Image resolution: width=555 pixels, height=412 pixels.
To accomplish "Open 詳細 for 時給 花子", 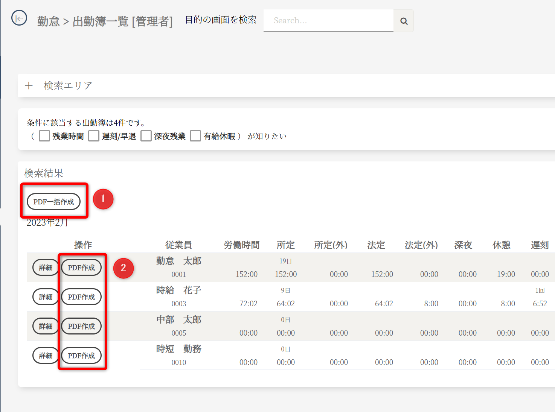I will [46, 297].
